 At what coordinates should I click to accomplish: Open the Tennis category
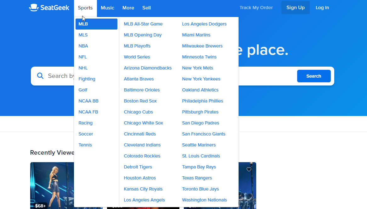[x=85, y=145]
